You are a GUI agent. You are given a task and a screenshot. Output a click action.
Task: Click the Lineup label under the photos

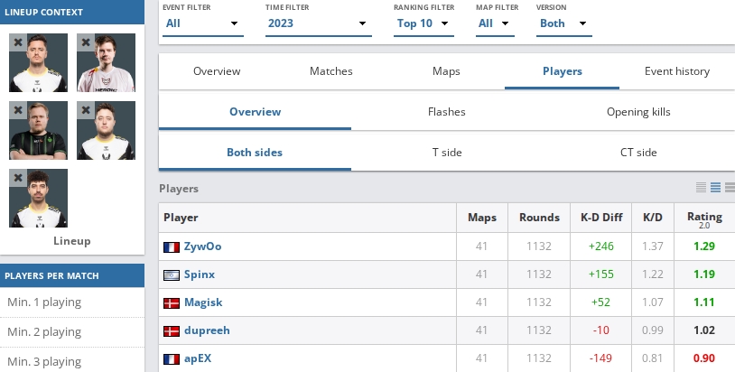pyautogui.click(x=71, y=241)
